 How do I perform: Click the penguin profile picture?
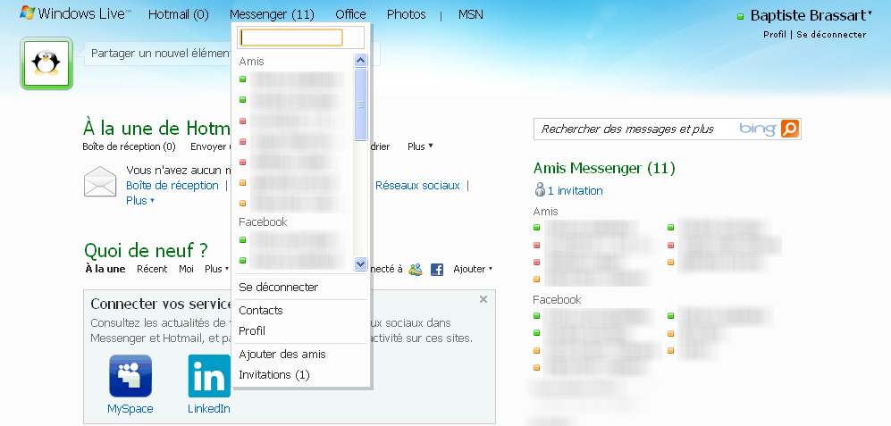click(x=45, y=64)
